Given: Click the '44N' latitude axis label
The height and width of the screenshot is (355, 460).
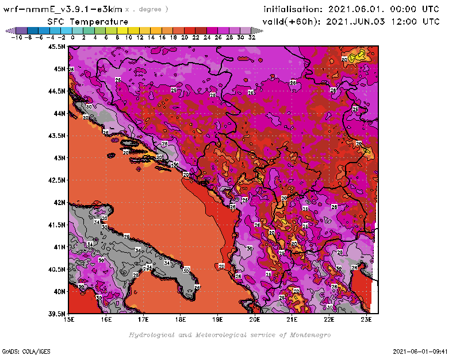Looking at the screenshot, I should [x=59, y=113].
